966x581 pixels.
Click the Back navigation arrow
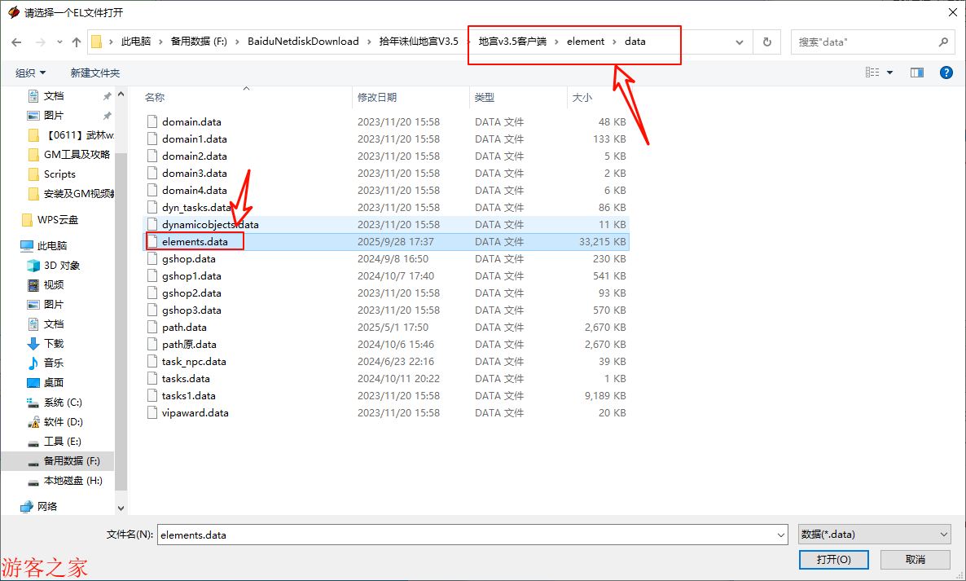click(15, 42)
